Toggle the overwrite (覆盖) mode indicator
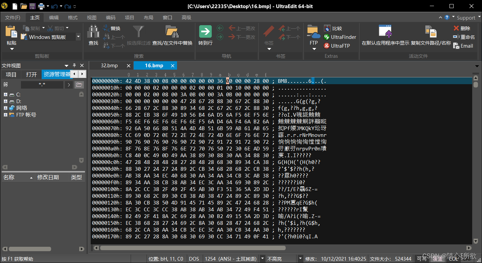482x263 pixels. pos(438,259)
